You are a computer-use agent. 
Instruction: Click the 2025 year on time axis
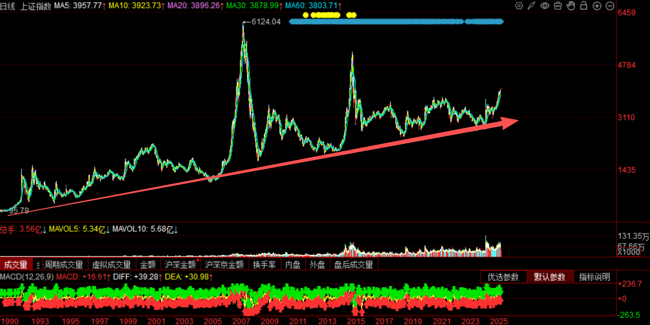(499, 321)
